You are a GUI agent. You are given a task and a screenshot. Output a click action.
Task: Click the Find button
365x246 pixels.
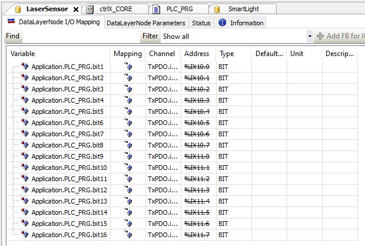(x=13, y=37)
